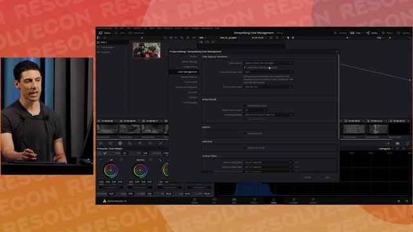
Task: Select clip 02 thumbnail in timeline
Action: pos(130,129)
